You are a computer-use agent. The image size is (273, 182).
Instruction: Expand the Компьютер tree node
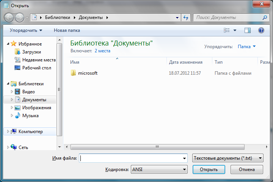tap(9, 132)
